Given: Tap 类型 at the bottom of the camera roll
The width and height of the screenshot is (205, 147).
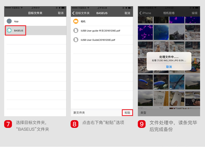Looking at the screenshot, I should click(x=143, y=113).
